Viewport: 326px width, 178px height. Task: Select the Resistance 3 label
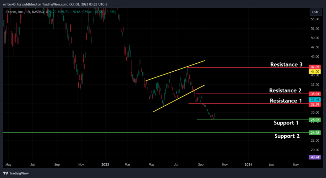286,64
